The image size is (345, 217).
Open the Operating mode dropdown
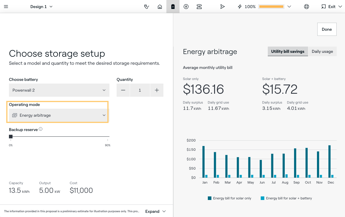pyautogui.click(x=59, y=115)
